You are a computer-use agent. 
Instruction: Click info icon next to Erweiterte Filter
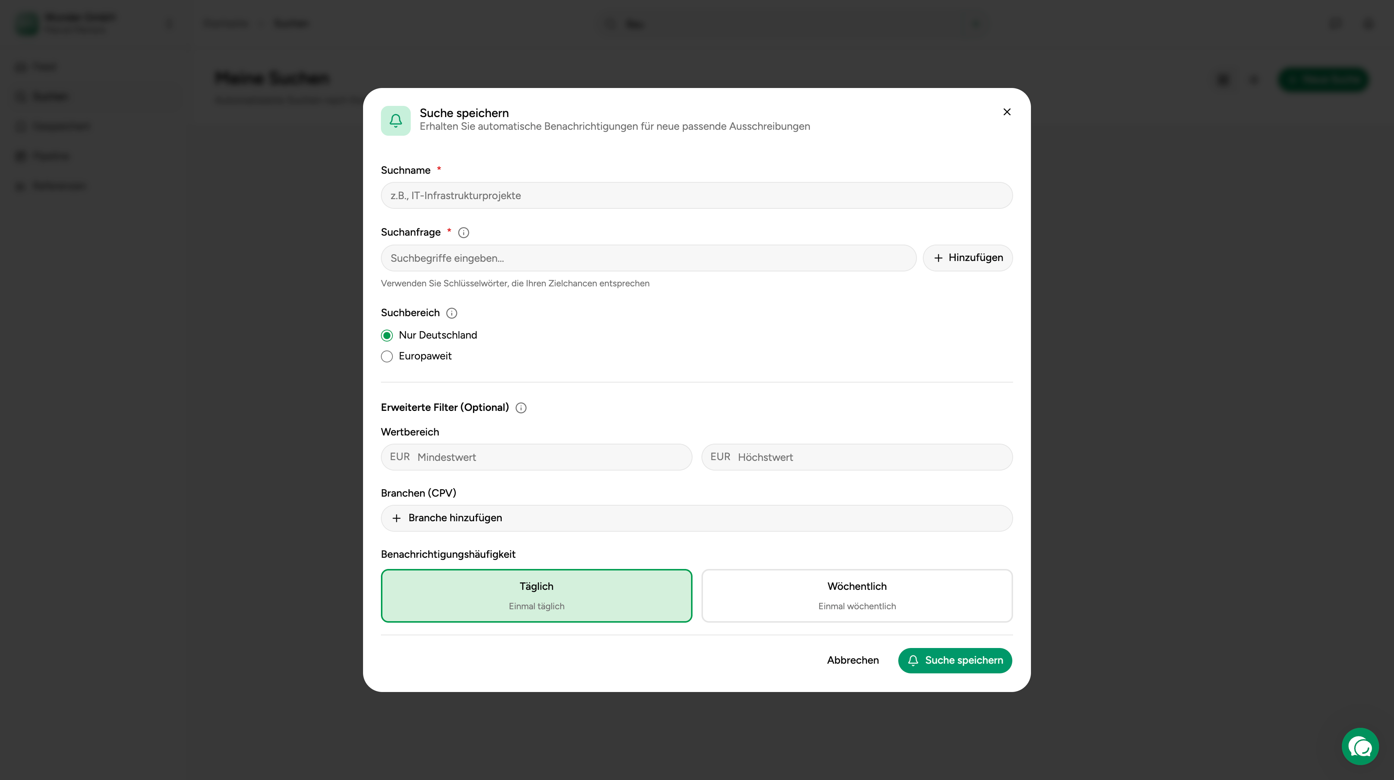coord(521,408)
